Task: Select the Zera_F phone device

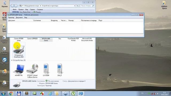Action: 60,70
